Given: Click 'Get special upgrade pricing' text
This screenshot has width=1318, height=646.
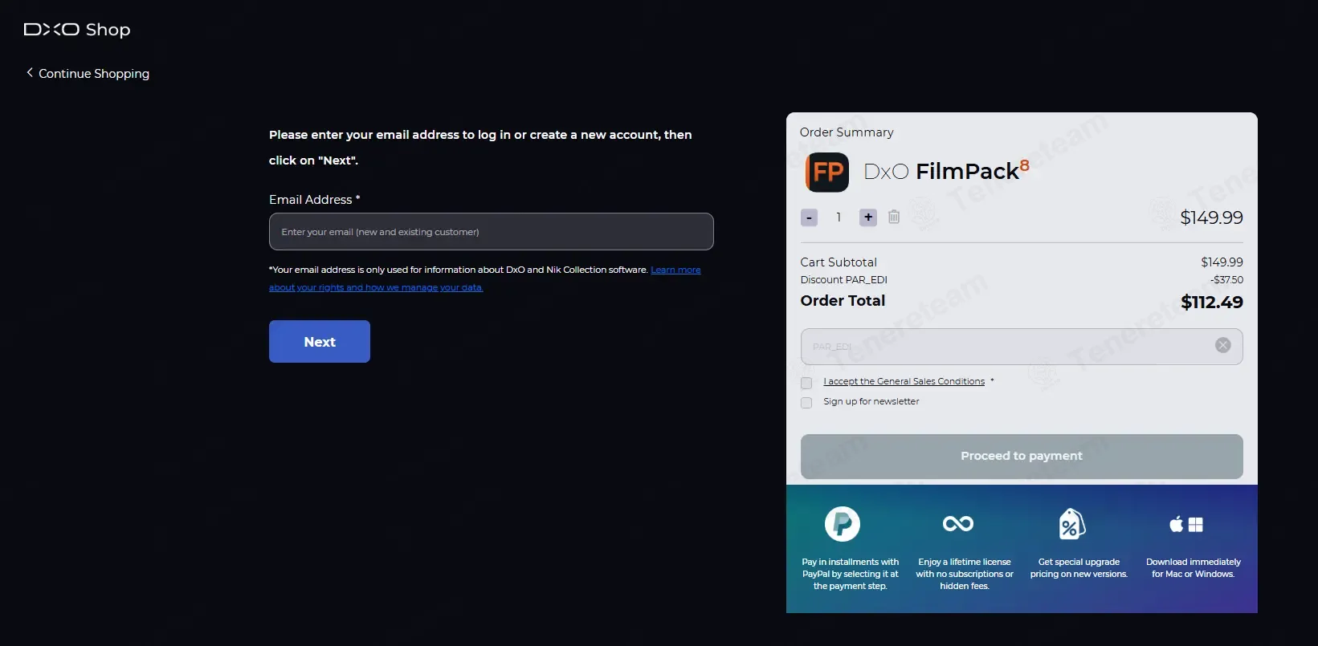Looking at the screenshot, I should coord(1079,567).
